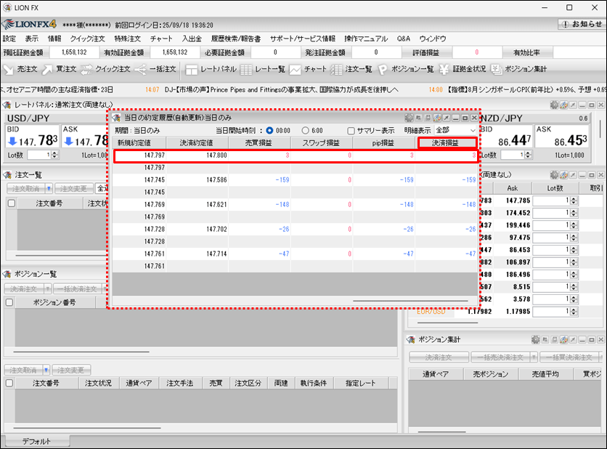Open クイック注文 quick order from toolbar

[104, 69]
